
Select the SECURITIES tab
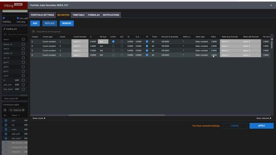[x=63, y=15]
